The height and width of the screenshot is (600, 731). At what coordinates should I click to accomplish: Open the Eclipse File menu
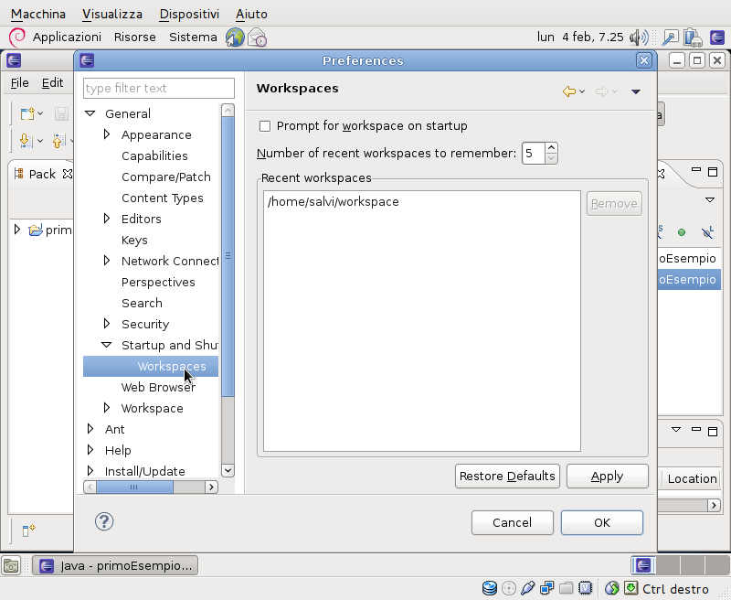click(x=19, y=83)
